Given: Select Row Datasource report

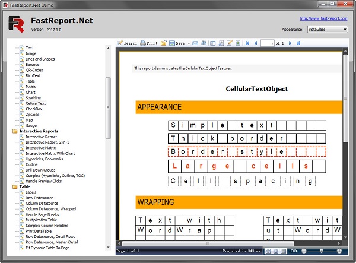Looking at the screenshot, I should 39,198.
